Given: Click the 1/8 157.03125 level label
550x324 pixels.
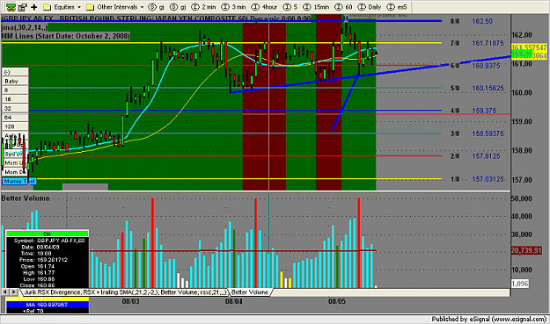Looking at the screenshot, I should click(477, 179).
